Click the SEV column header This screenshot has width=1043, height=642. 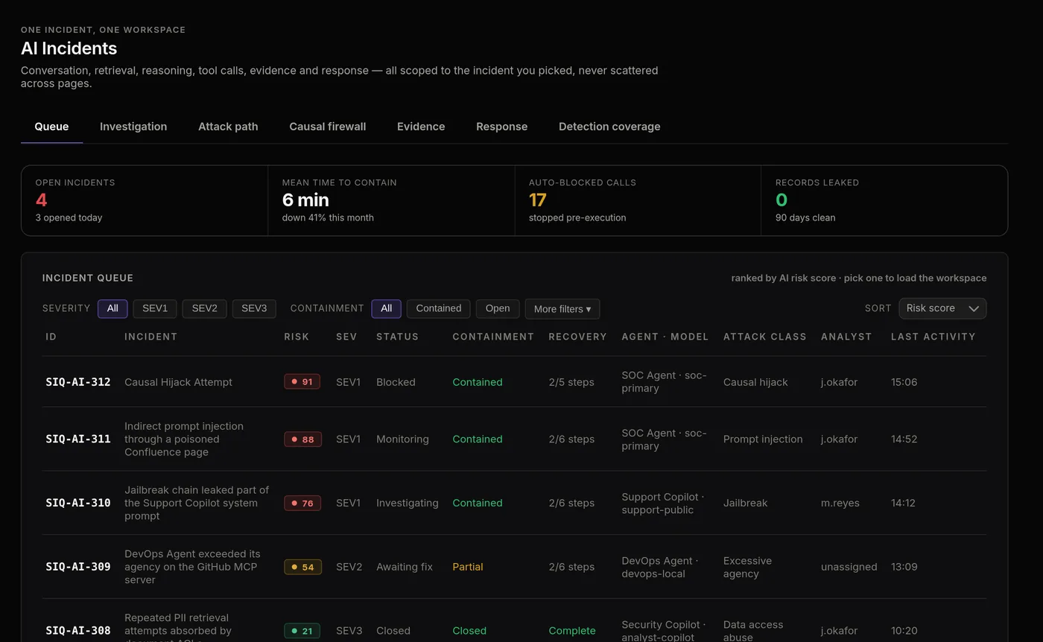coord(346,337)
